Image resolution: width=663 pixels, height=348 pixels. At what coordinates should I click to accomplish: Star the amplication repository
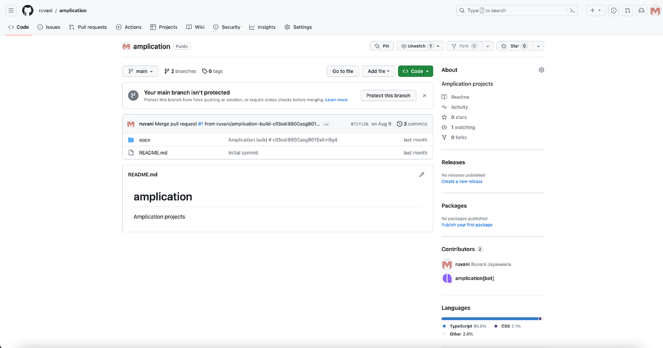click(x=514, y=46)
